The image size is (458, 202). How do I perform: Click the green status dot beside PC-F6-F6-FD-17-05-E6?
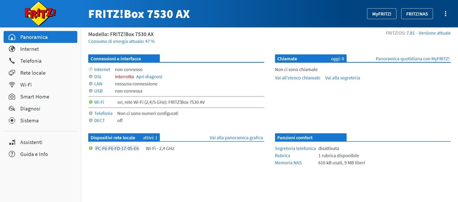click(x=90, y=148)
